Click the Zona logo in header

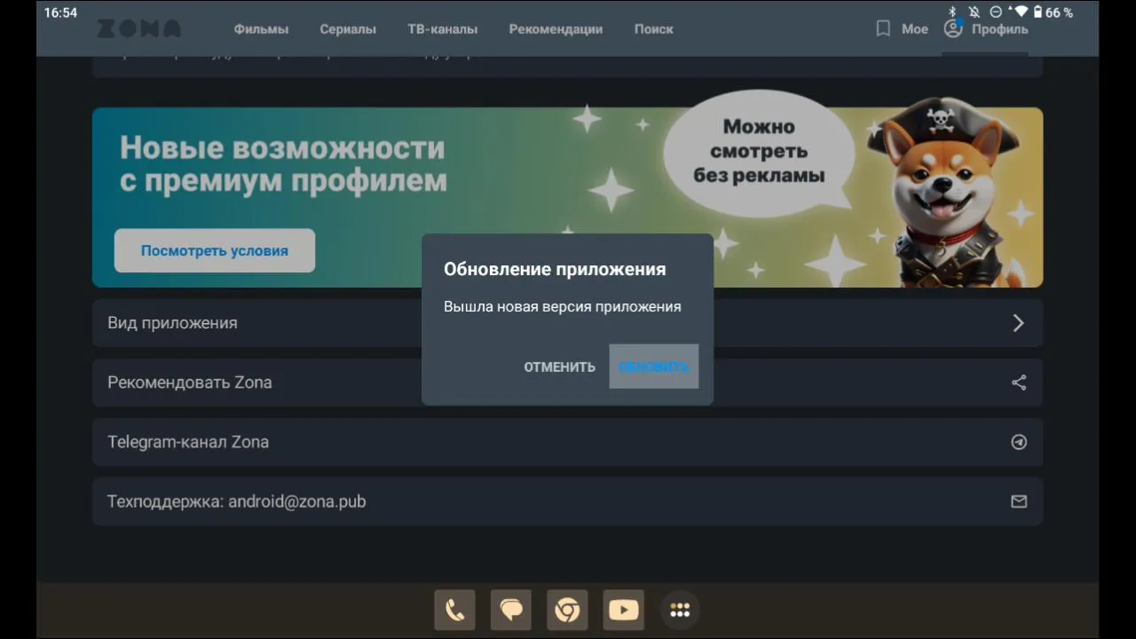pos(138,29)
